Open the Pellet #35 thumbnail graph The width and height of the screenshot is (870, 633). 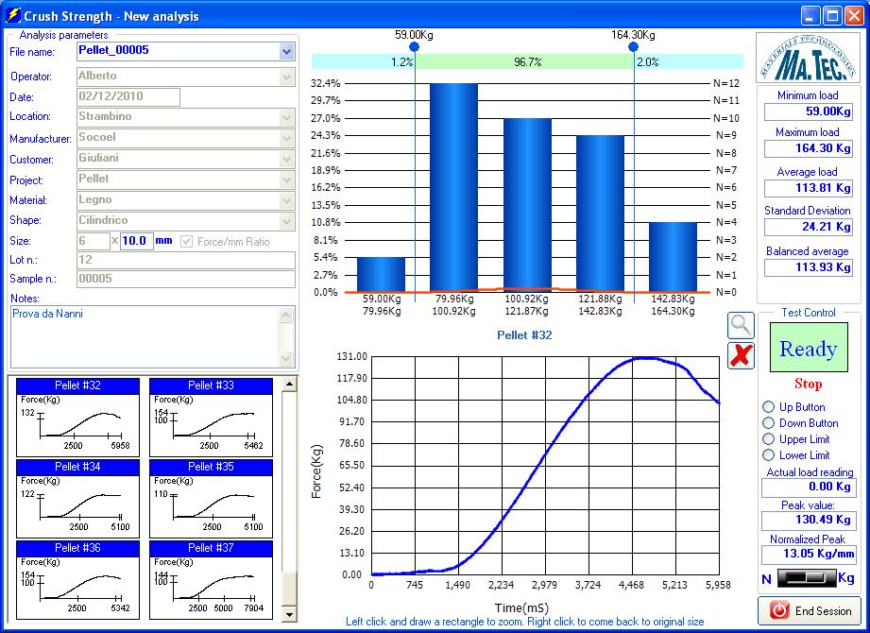(x=211, y=499)
